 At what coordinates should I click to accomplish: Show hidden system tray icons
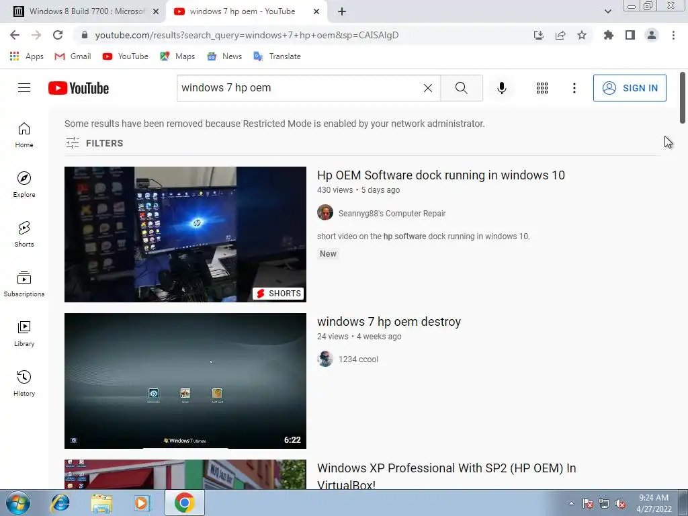coord(571,503)
